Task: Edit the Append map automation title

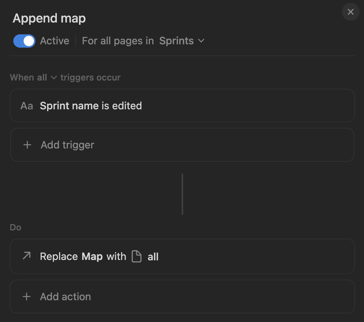Action: [x=49, y=18]
